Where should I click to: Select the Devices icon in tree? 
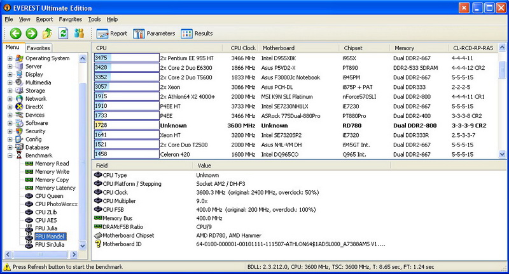coord(20,115)
